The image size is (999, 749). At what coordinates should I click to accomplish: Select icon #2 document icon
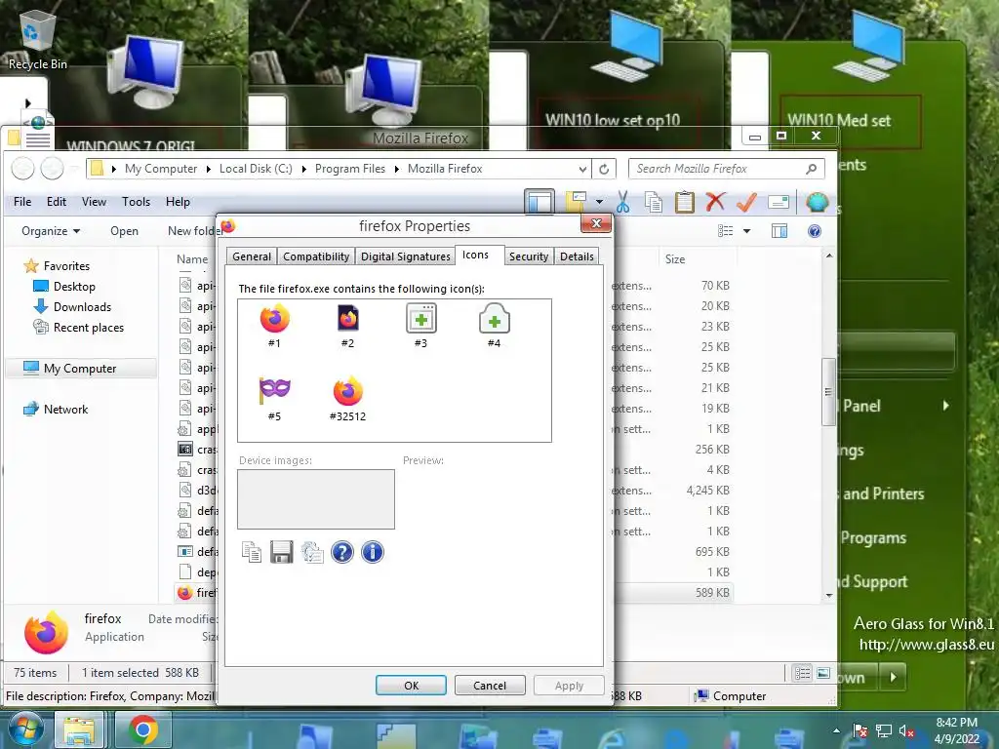tap(348, 319)
